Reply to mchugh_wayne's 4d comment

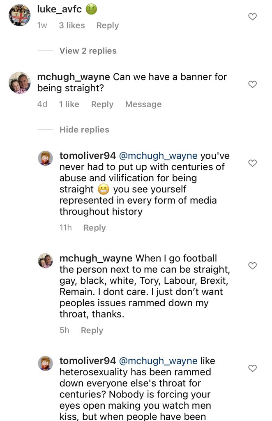(102, 104)
